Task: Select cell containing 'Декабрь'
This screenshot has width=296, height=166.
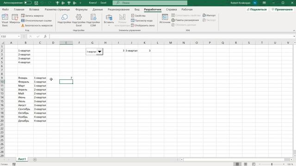Action: pos(26,121)
